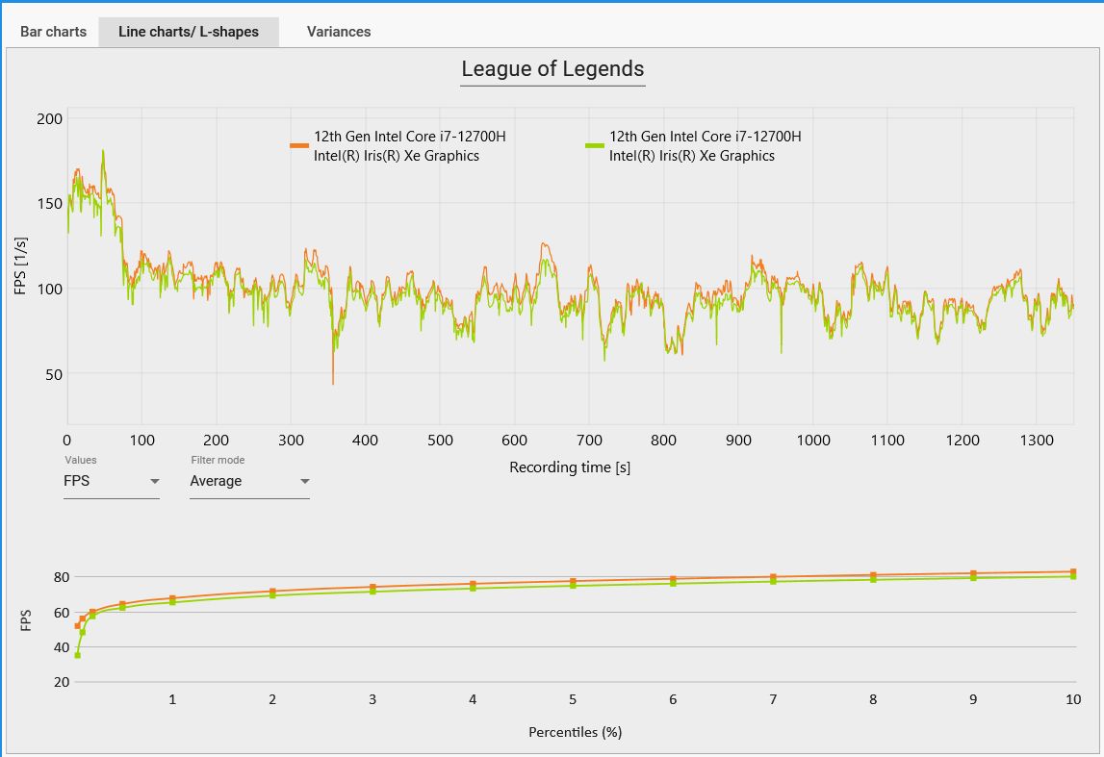Screen dimensions: 1104x757
Task: Select the Line charts/ L-shapes tab
Action: pyautogui.click(x=189, y=32)
